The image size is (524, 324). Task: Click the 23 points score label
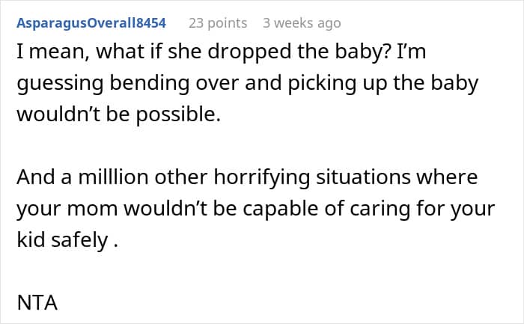click(218, 23)
